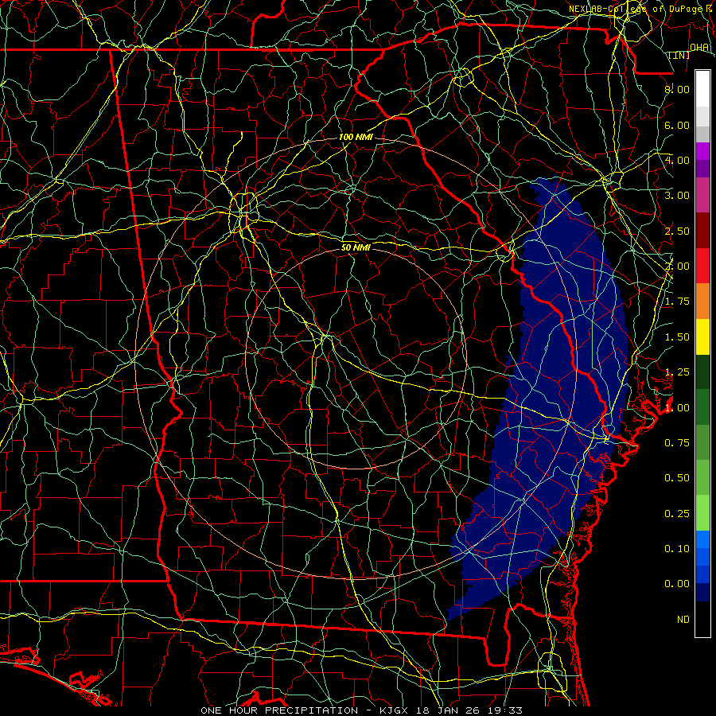Click the dark green 1.25 legend swatch
This screenshot has height=716, width=716.
[702, 372]
